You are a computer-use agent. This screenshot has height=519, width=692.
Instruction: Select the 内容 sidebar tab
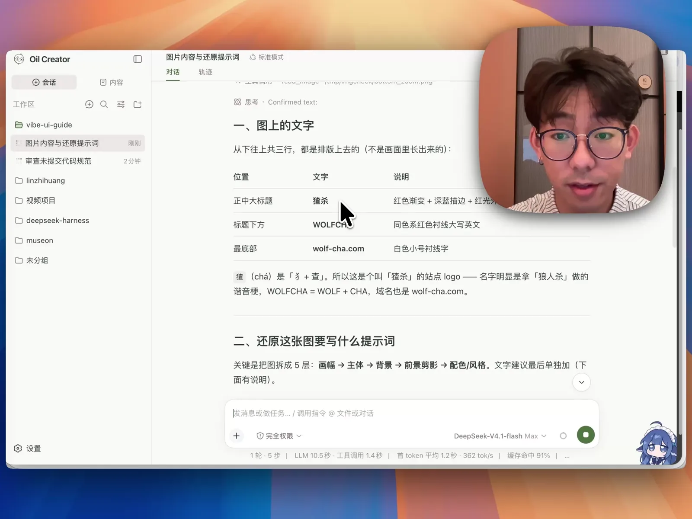click(x=112, y=82)
